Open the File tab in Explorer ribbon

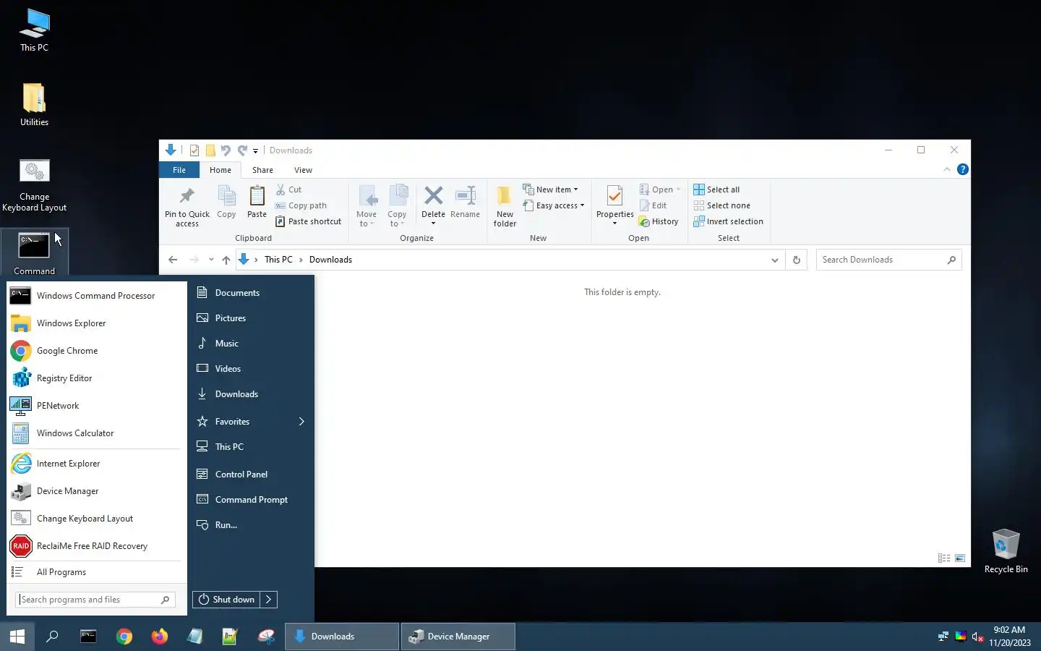click(x=179, y=170)
